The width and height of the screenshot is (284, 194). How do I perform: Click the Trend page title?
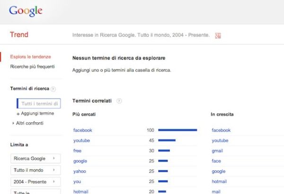[x=19, y=35]
